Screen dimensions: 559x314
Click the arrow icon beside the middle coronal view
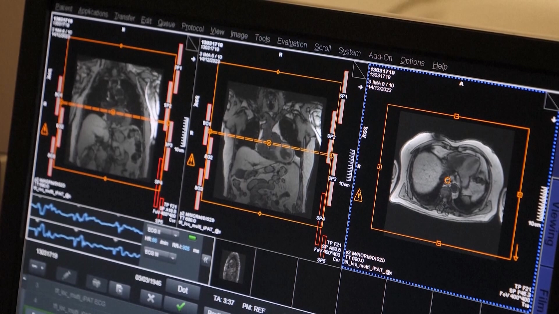360,87
